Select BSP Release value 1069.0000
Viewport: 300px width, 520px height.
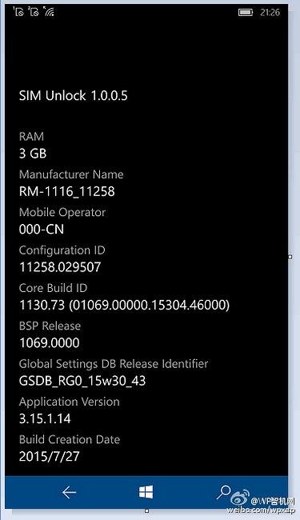pos(50,342)
